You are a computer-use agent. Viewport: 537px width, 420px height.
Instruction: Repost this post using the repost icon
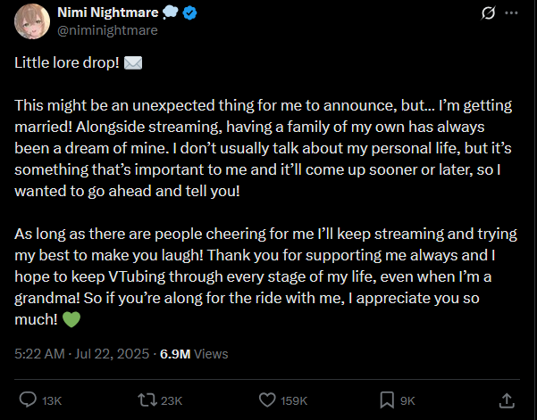141,399
